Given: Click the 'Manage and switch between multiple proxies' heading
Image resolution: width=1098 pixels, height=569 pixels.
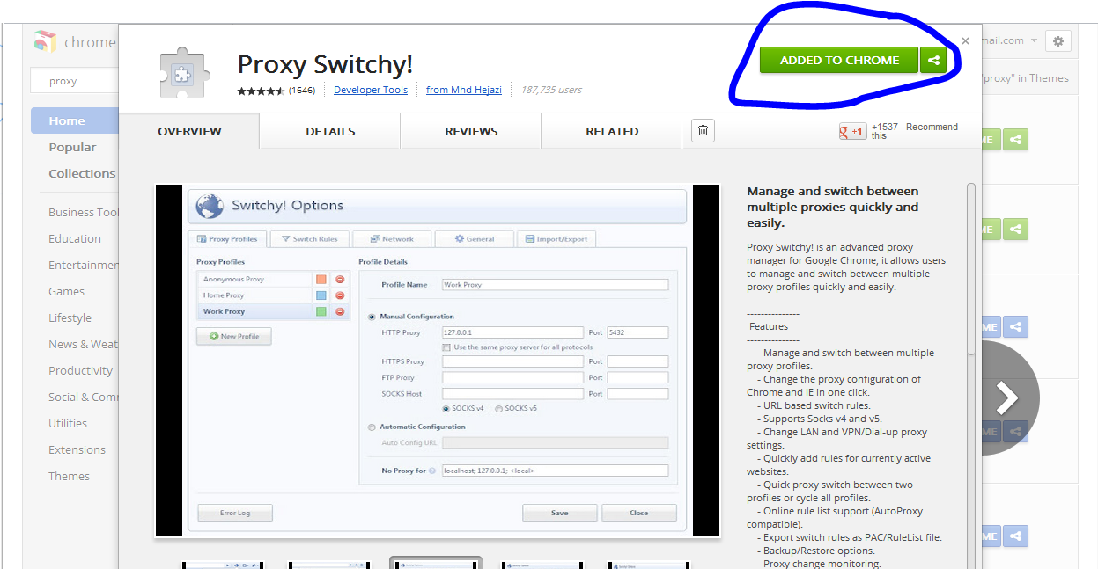Looking at the screenshot, I should [x=833, y=207].
